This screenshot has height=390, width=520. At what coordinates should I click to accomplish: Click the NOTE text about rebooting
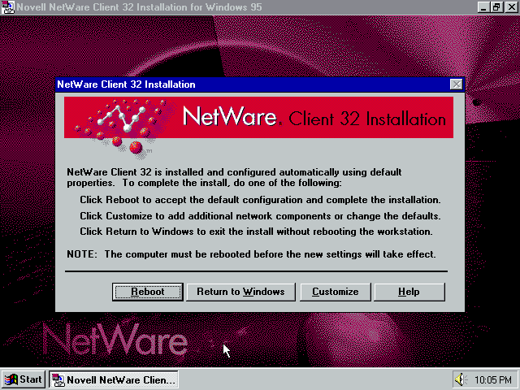tap(251, 254)
